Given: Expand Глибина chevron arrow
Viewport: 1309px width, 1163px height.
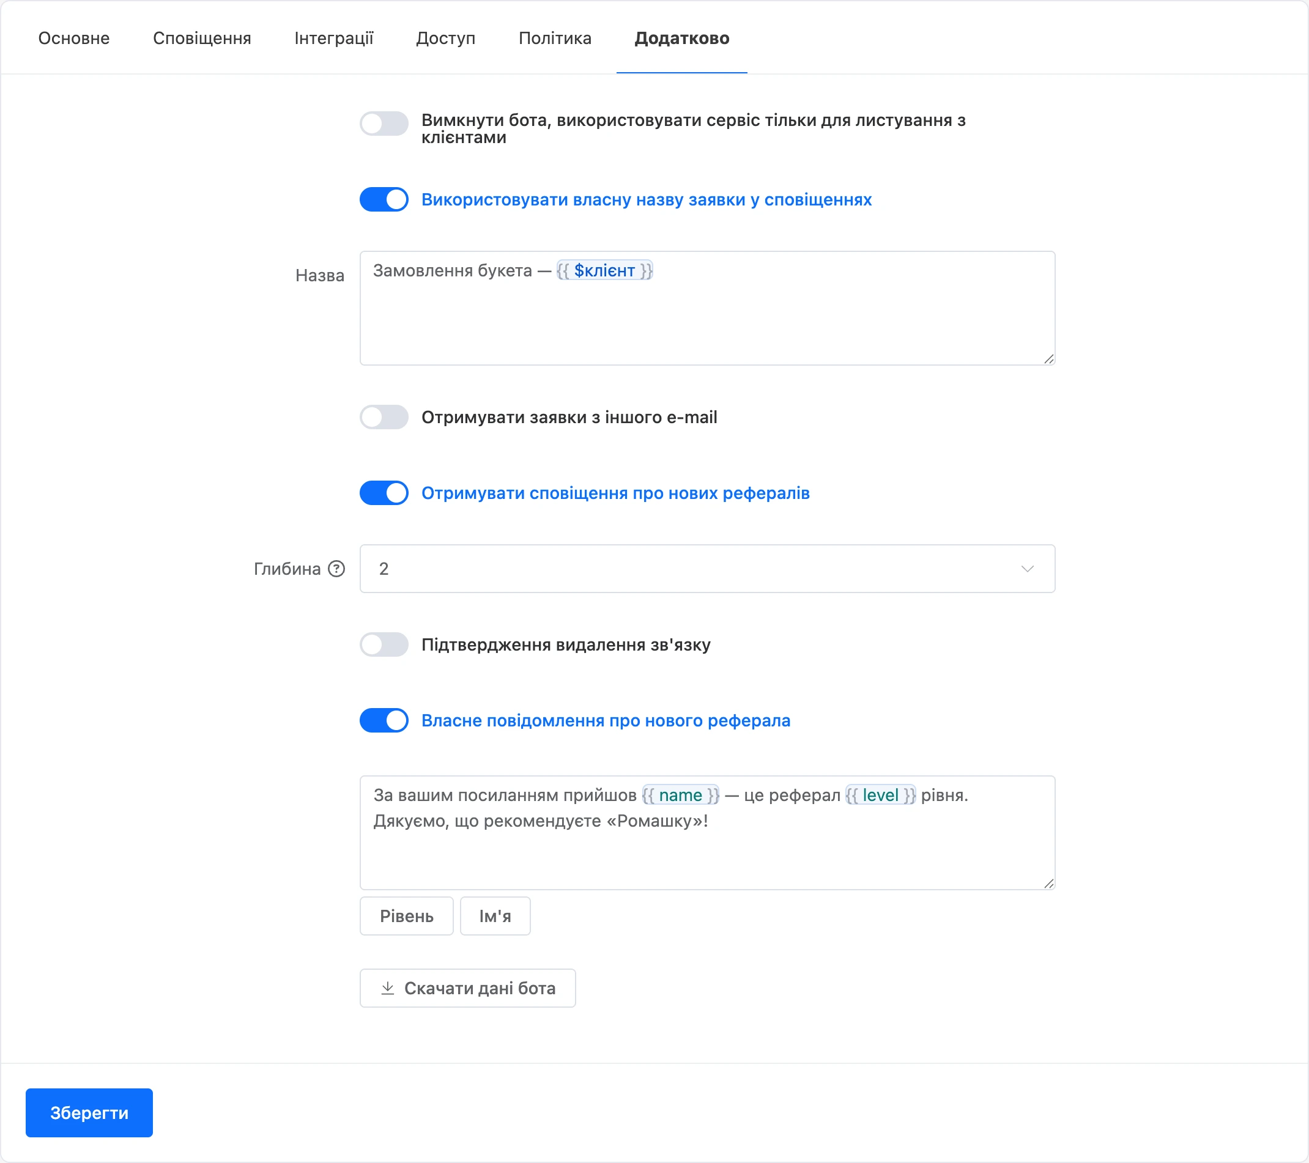Looking at the screenshot, I should (x=1027, y=569).
